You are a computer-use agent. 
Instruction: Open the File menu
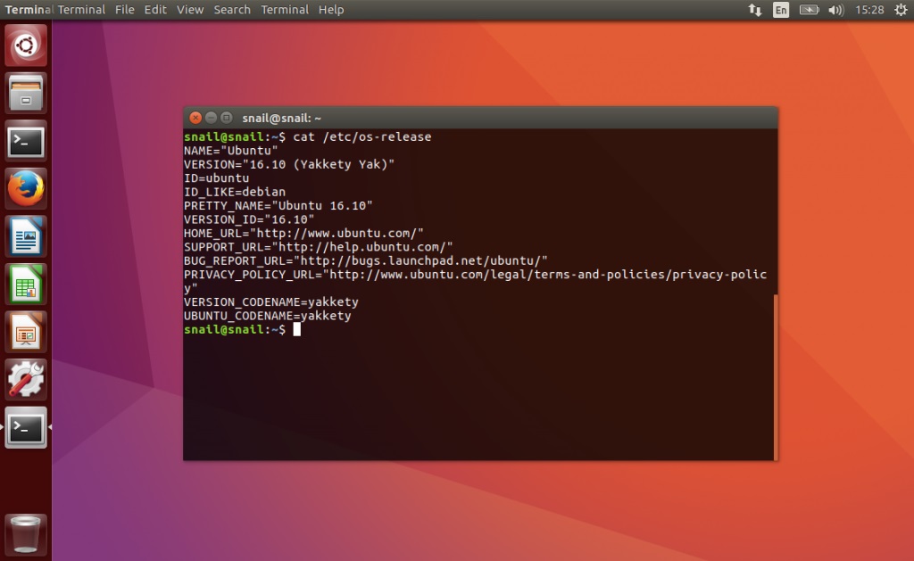pyautogui.click(x=125, y=10)
